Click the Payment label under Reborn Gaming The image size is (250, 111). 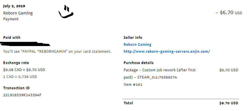coord(11,19)
